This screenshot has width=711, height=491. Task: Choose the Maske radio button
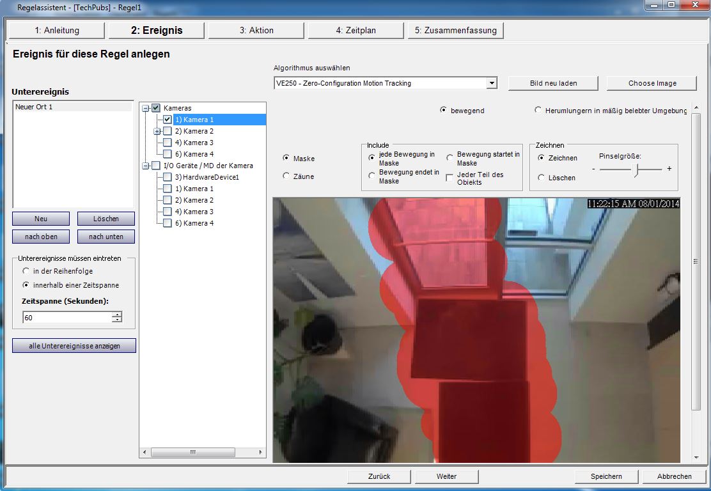(x=286, y=158)
